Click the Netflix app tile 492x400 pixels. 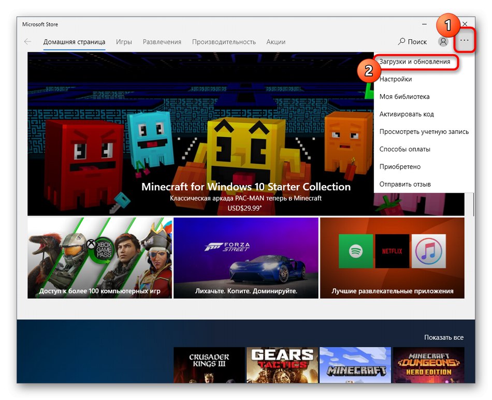392,251
